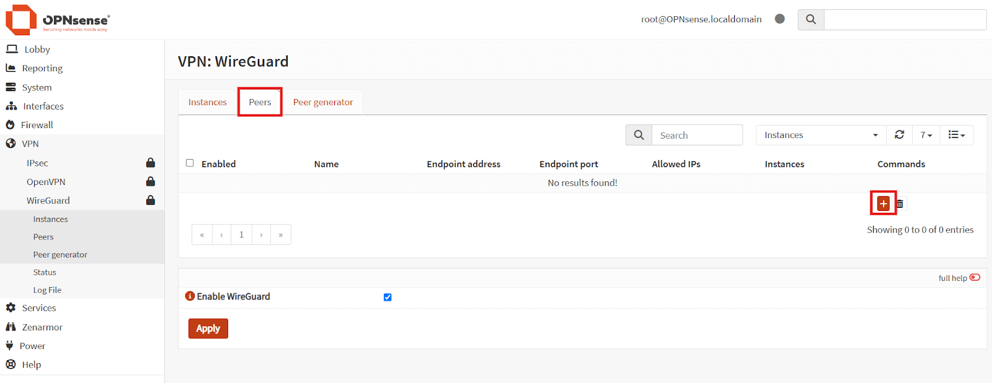992x383 pixels.
Task: Toggle the full help switch
Action: tap(975, 278)
